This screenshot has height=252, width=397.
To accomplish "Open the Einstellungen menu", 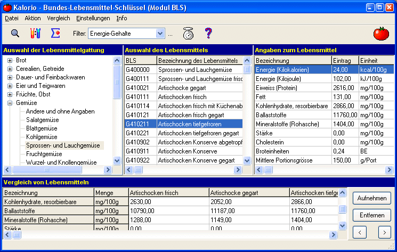I will [93, 18].
